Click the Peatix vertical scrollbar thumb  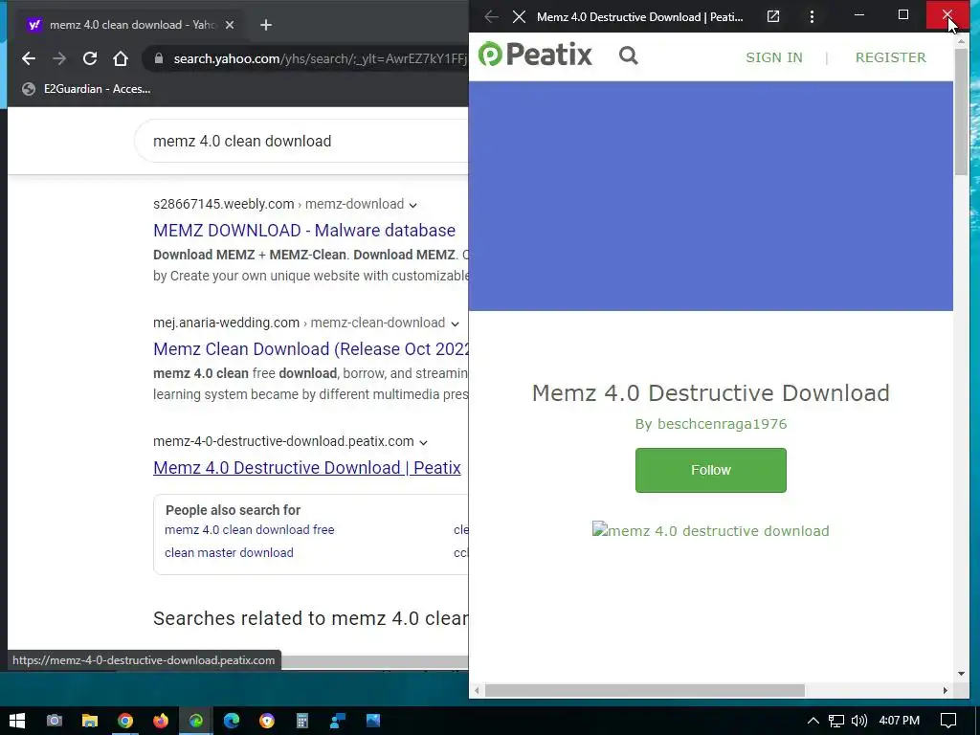(x=961, y=111)
